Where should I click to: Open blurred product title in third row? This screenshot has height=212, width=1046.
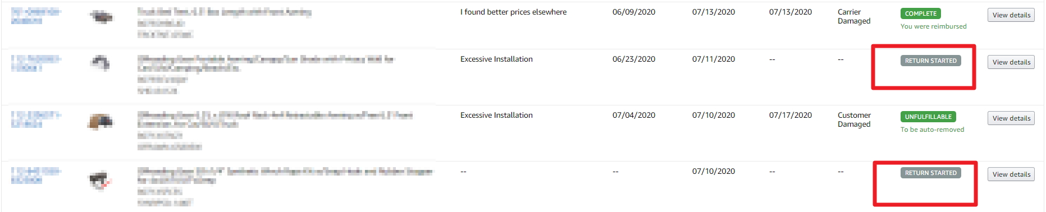point(275,119)
